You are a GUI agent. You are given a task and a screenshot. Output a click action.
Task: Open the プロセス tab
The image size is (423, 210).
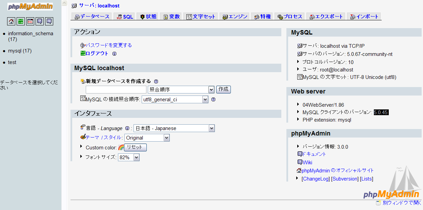click(289, 17)
